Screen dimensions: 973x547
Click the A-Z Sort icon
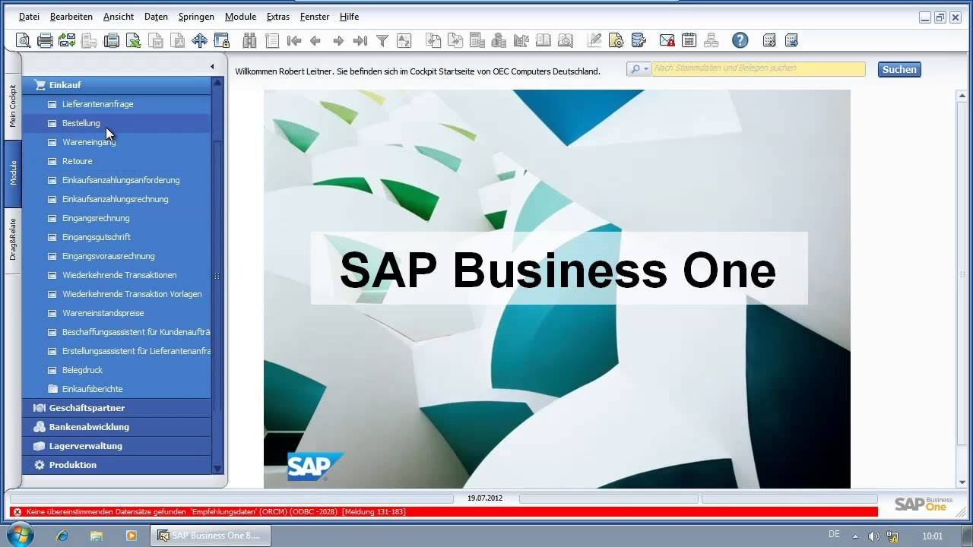coord(404,40)
